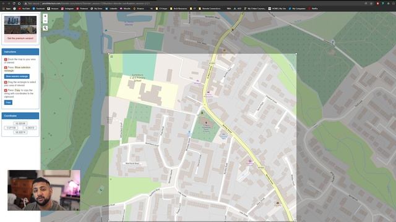Open the Facebook bookmark

tap(38, 9)
